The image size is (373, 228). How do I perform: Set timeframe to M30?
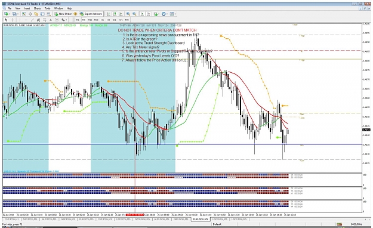tap(96, 20)
